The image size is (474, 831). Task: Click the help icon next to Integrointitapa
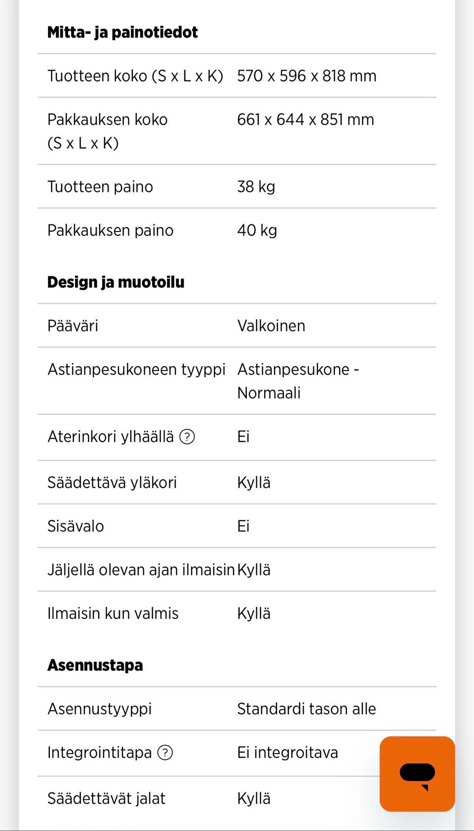166,753
